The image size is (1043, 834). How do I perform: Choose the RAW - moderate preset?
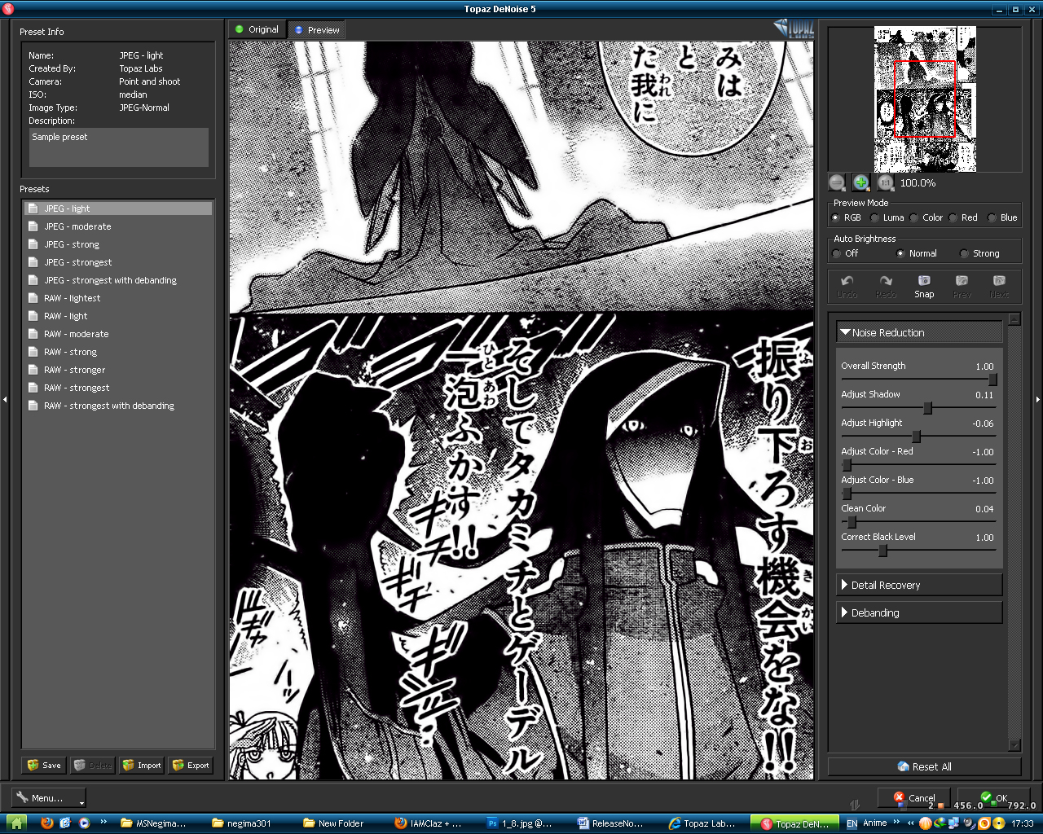(x=118, y=334)
